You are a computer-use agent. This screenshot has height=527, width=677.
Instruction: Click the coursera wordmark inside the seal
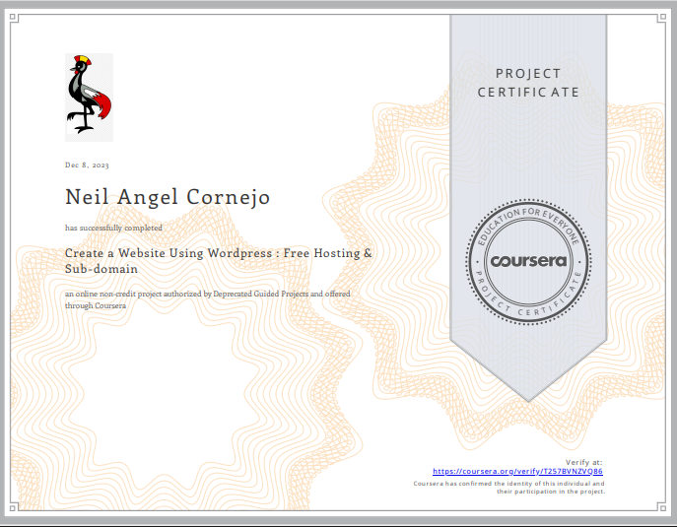527,262
